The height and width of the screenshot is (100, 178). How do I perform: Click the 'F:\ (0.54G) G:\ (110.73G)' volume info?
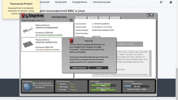coord(102,27)
